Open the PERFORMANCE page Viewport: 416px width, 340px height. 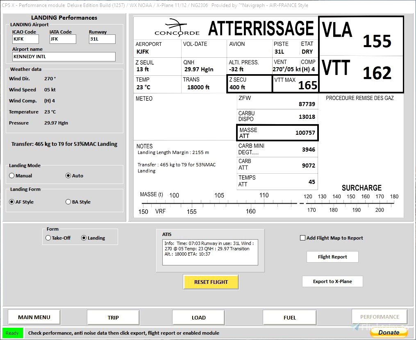click(x=380, y=317)
